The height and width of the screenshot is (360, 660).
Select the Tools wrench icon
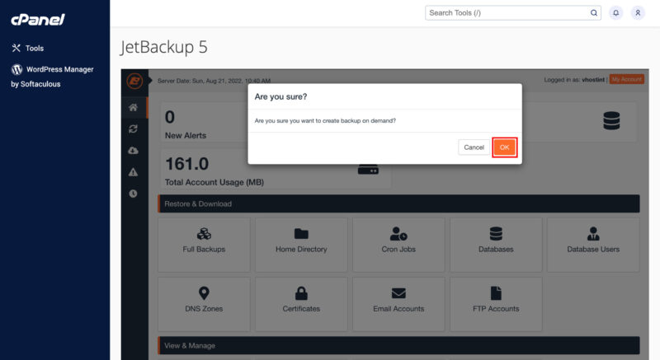(16, 48)
